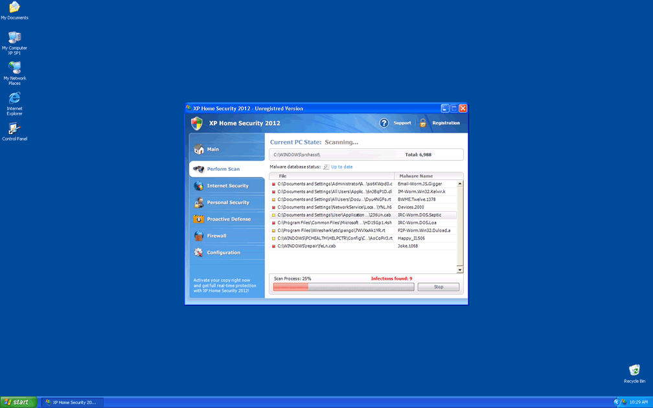Click the scan list scrollbar down arrow
This screenshot has width=653, height=408.
pos(460,269)
